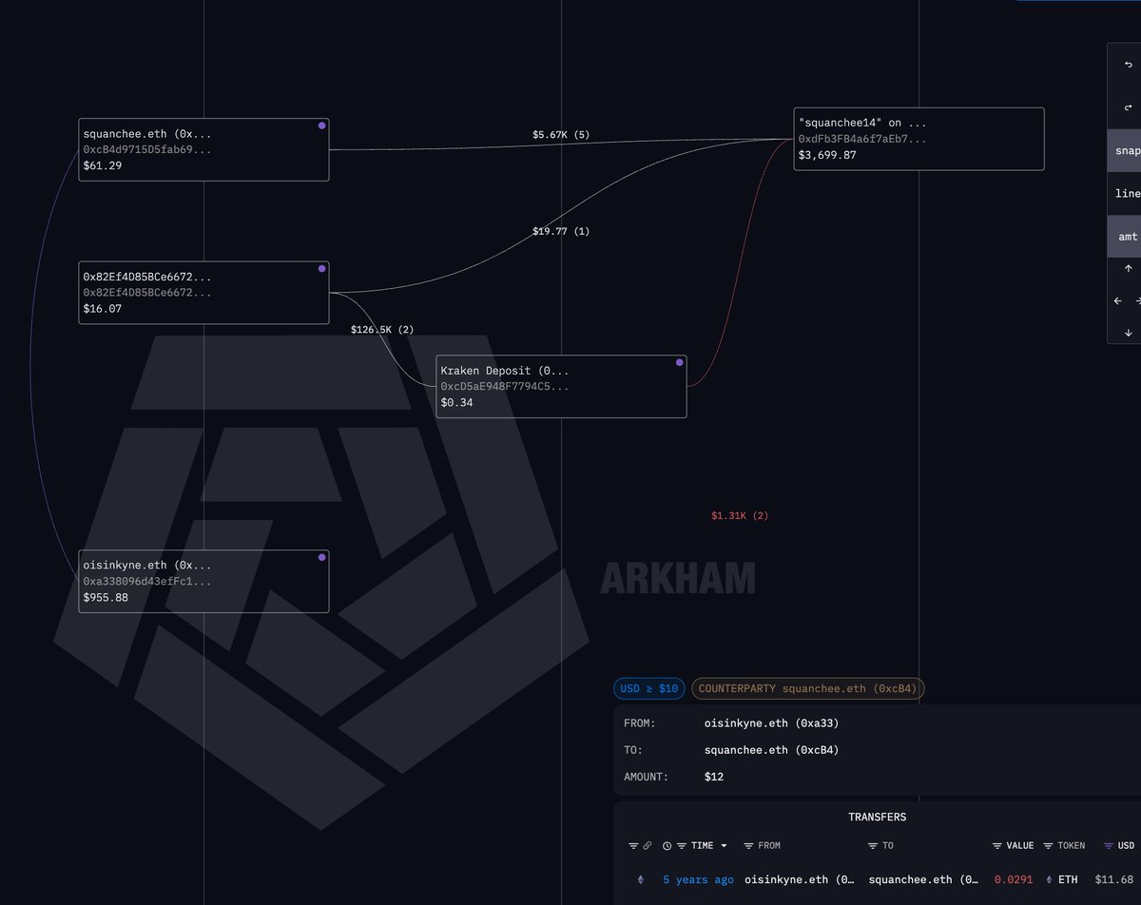Toggle the snap option
The image size is (1141, 905).
point(1125,150)
